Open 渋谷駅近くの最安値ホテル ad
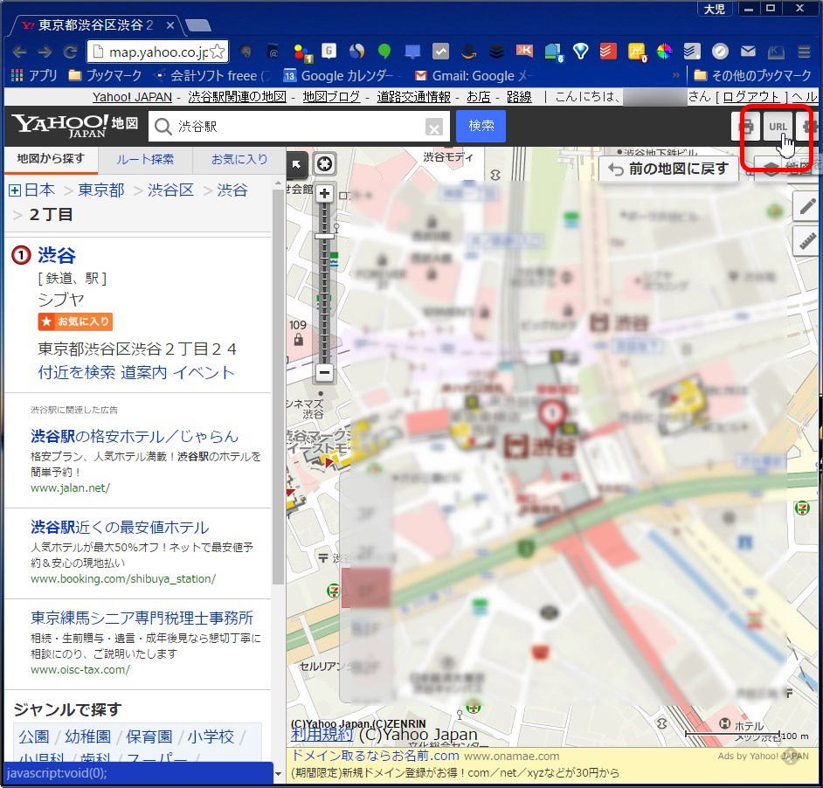This screenshot has width=823, height=788. click(120, 527)
